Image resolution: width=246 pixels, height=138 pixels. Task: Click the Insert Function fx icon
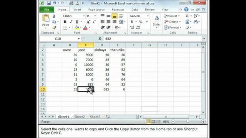point(100,39)
